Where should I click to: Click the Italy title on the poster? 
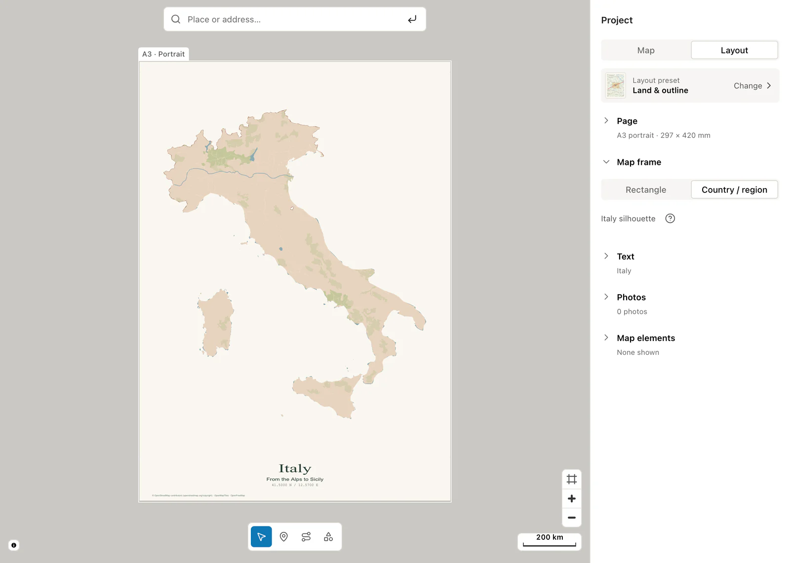pos(295,468)
